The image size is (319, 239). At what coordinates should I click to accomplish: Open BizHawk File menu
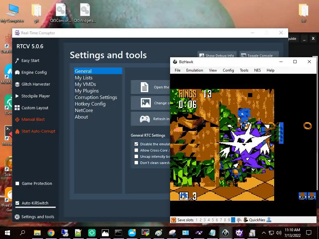coord(178,70)
